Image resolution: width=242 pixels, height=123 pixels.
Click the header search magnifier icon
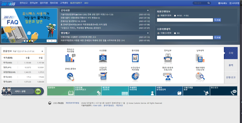(x=208, y=3)
